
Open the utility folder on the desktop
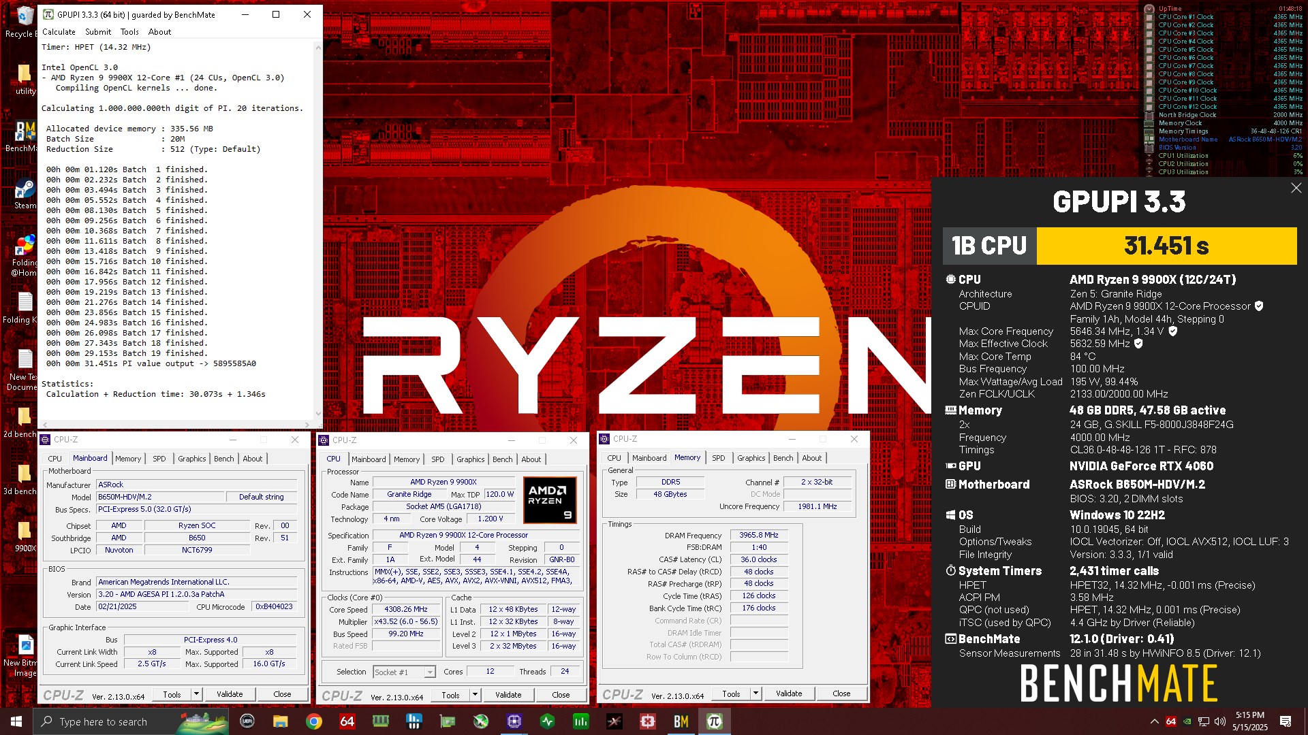[x=24, y=79]
